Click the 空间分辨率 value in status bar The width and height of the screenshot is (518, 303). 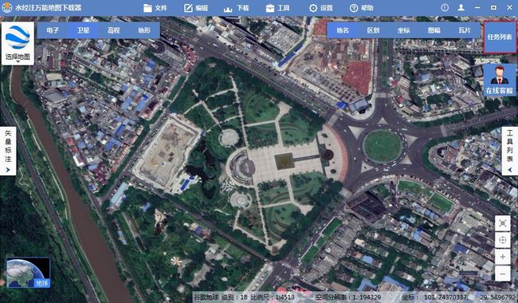pos(348,297)
